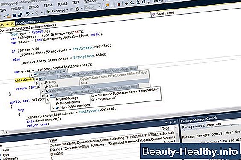Close the active yellow document tab
Screen dimensions: 241x160
coord(12,24)
